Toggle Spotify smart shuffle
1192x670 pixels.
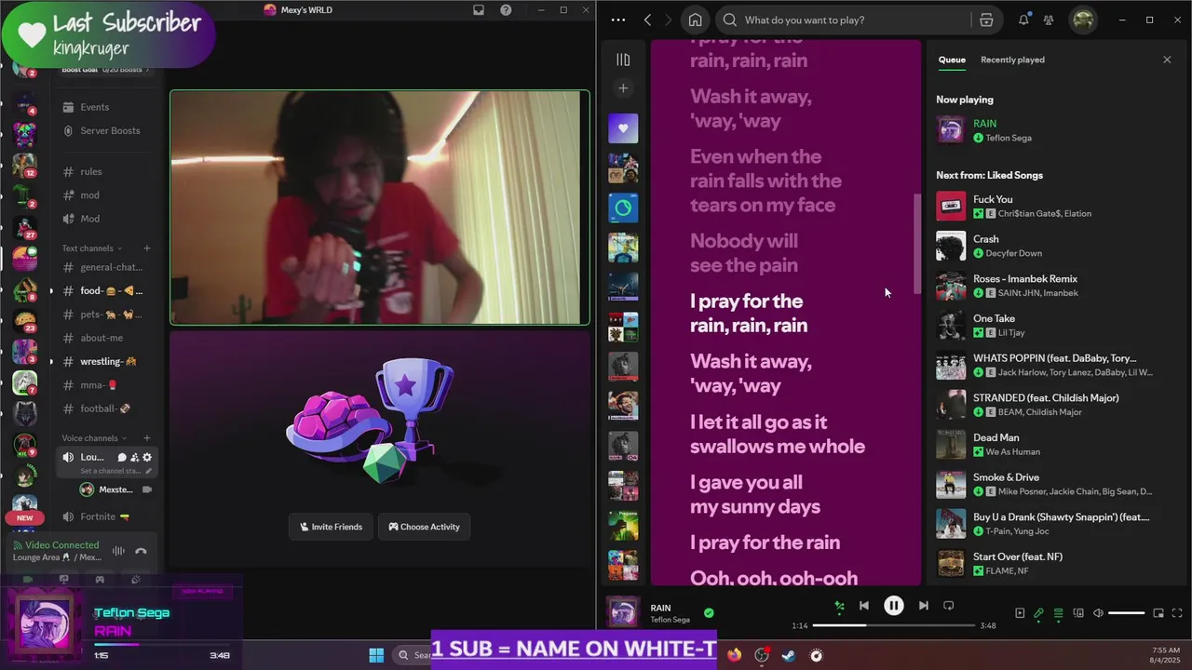point(839,606)
